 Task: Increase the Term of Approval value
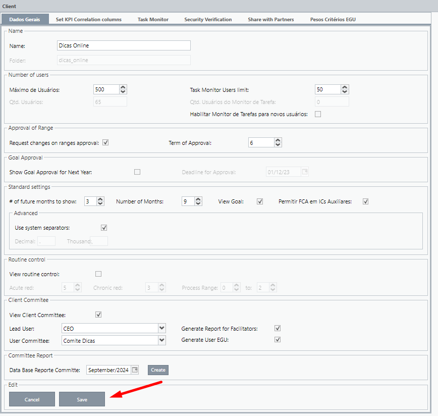click(278, 140)
